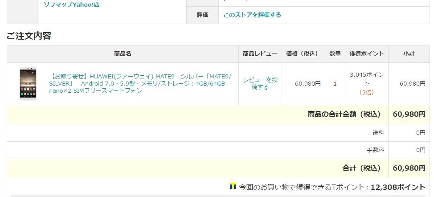Click the 送料 label

[378, 133]
